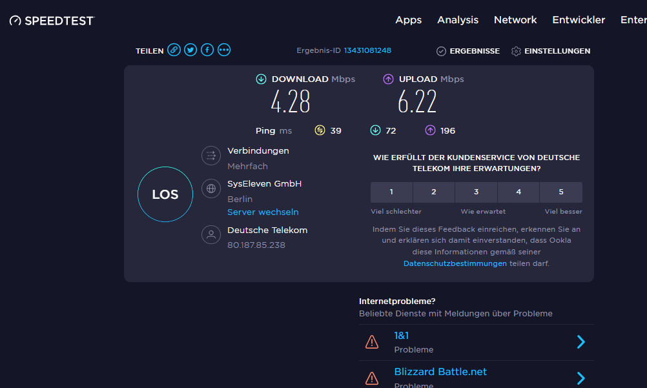Select rating 5 Viel besser
Image resolution: width=647 pixels, height=388 pixels.
pos(560,192)
